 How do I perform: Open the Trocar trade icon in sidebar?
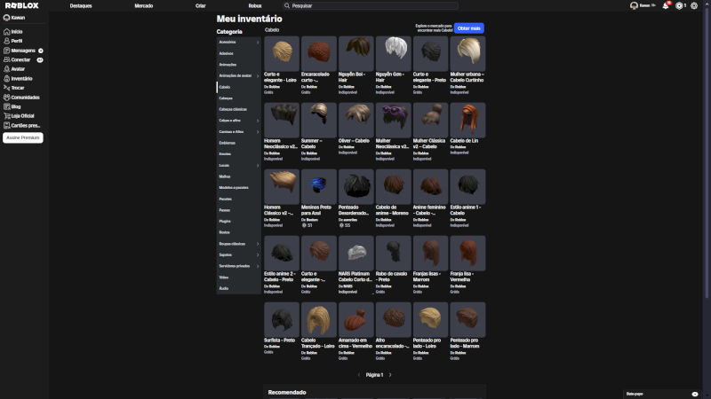6,87
